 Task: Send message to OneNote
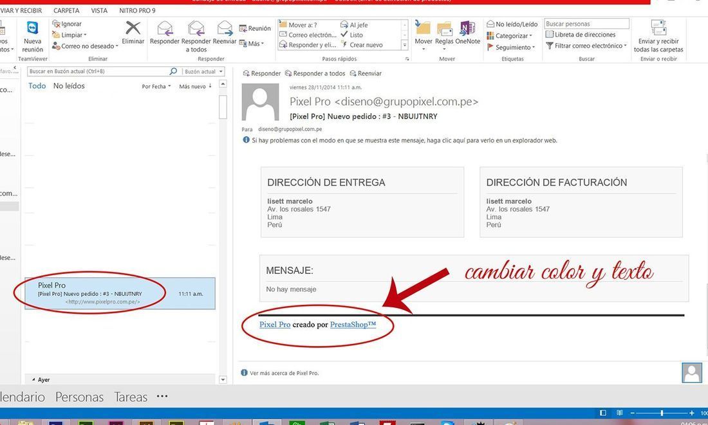point(467,33)
